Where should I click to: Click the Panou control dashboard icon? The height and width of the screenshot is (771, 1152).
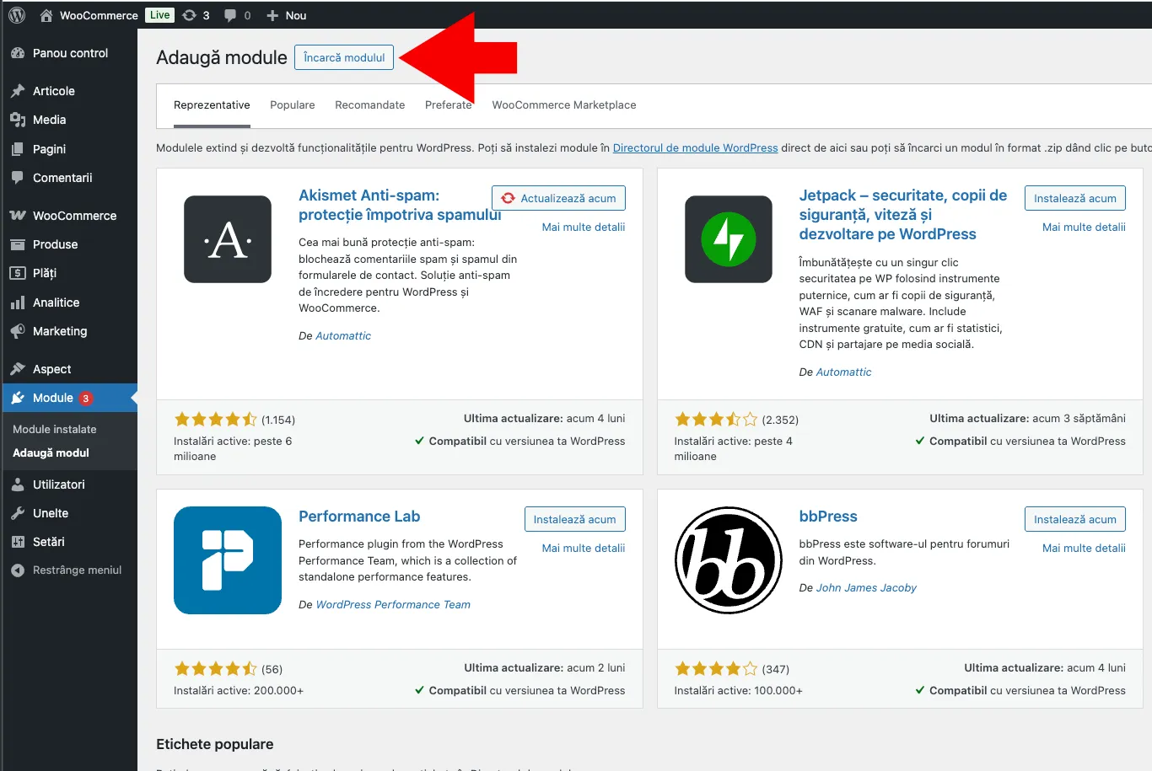pyautogui.click(x=18, y=53)
